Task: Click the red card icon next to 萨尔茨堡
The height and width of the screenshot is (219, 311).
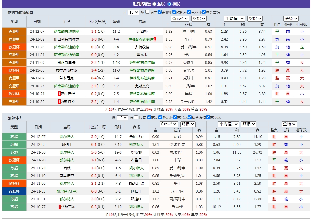Action: (59, 94)
